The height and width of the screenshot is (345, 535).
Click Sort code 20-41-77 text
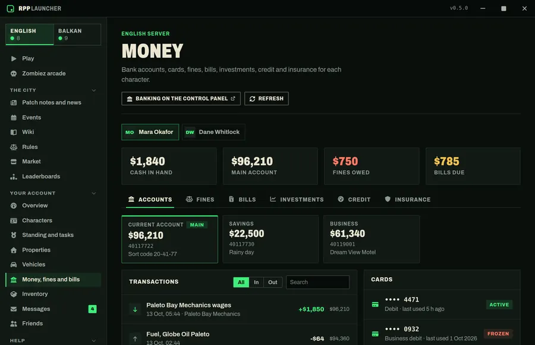click(x=153, y=254)
